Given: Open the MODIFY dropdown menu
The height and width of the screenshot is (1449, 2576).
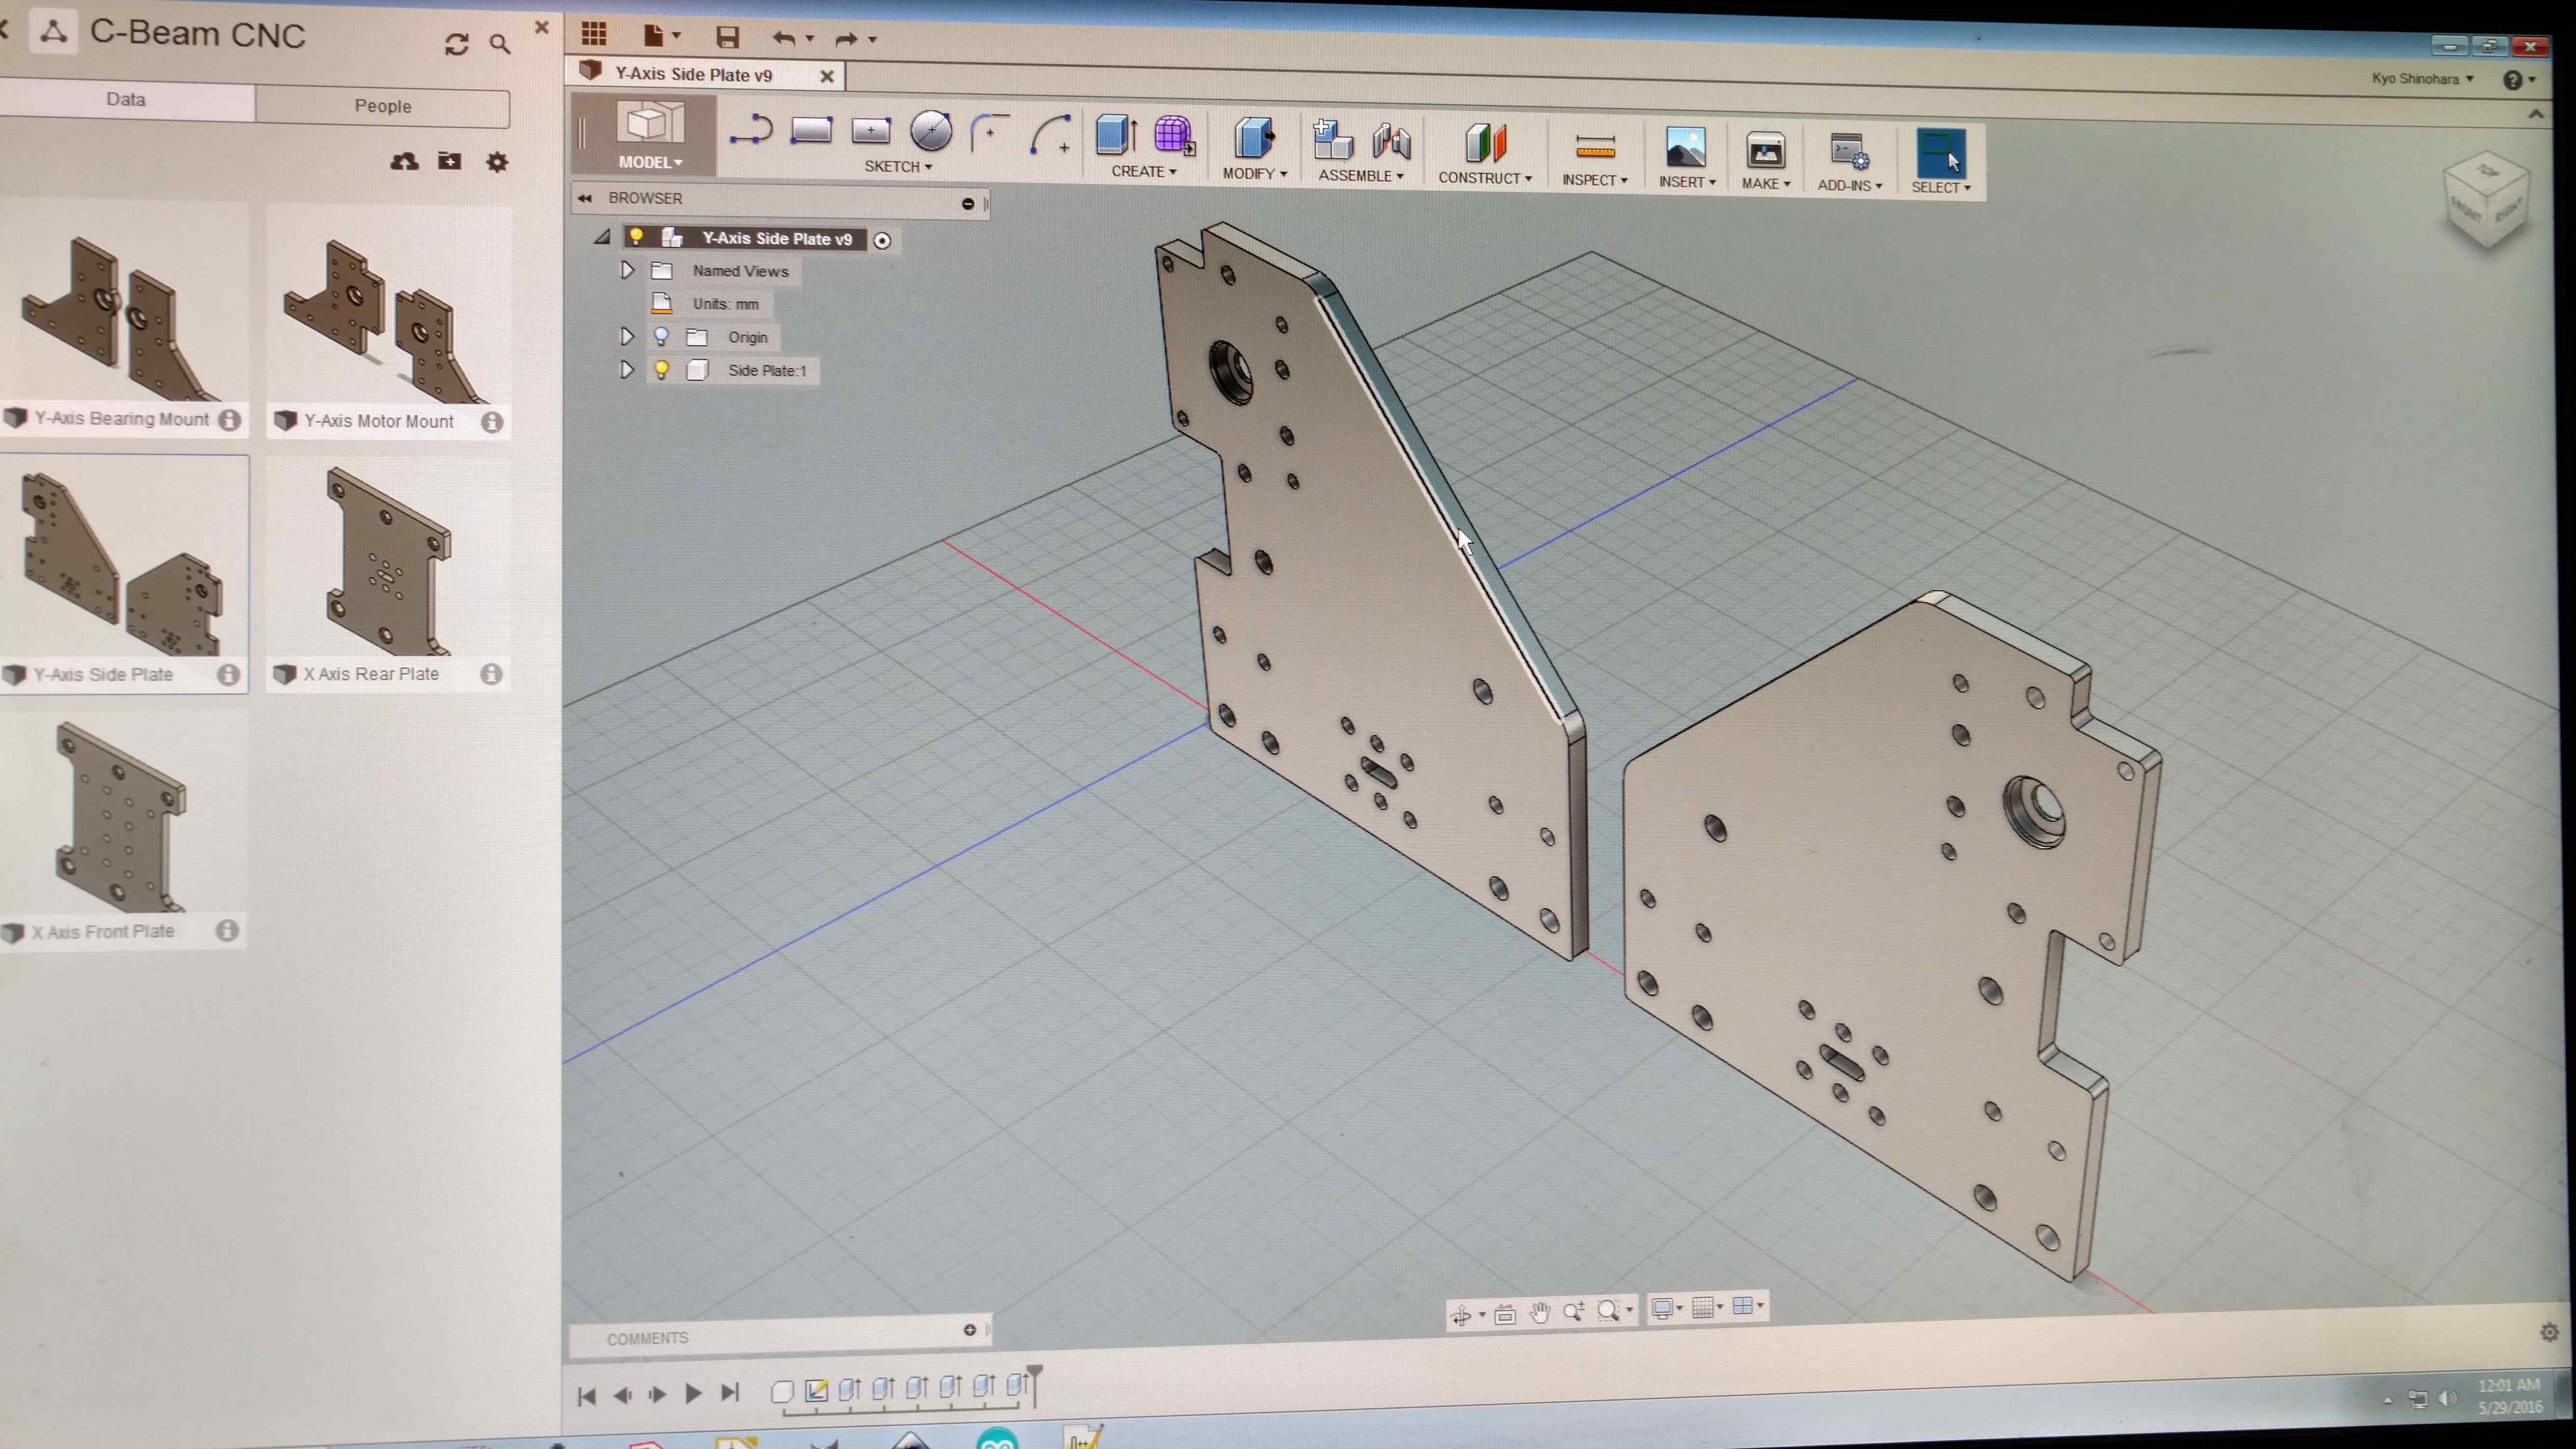Looking at the screenshot, I should coord(1255,173).
